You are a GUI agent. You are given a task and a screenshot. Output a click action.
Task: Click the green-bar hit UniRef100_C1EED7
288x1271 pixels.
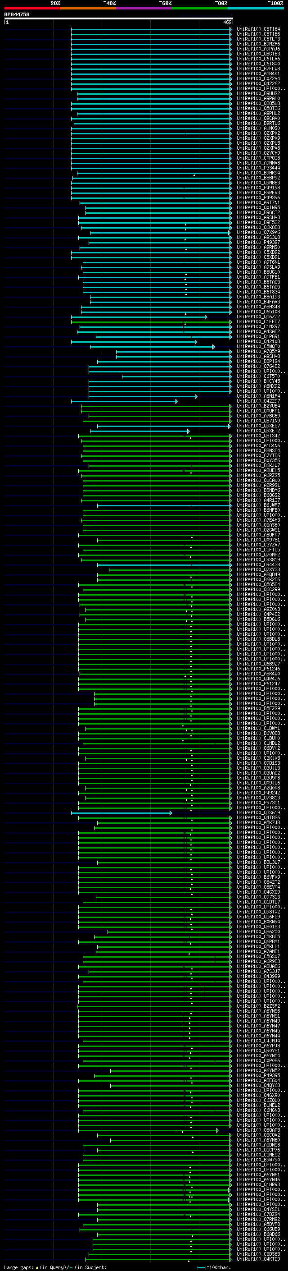click(258, 322)
